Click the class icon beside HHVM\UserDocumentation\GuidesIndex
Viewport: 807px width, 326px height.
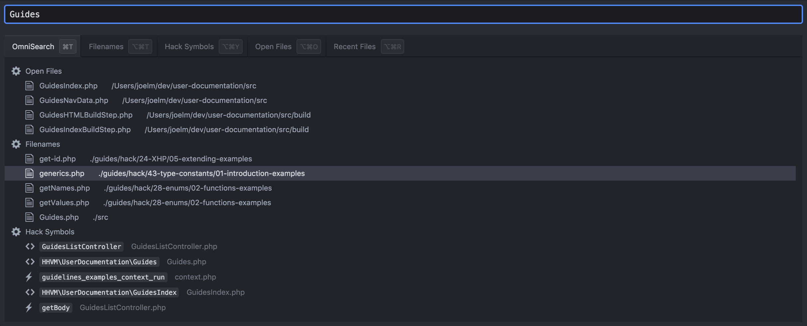point(30,292)
